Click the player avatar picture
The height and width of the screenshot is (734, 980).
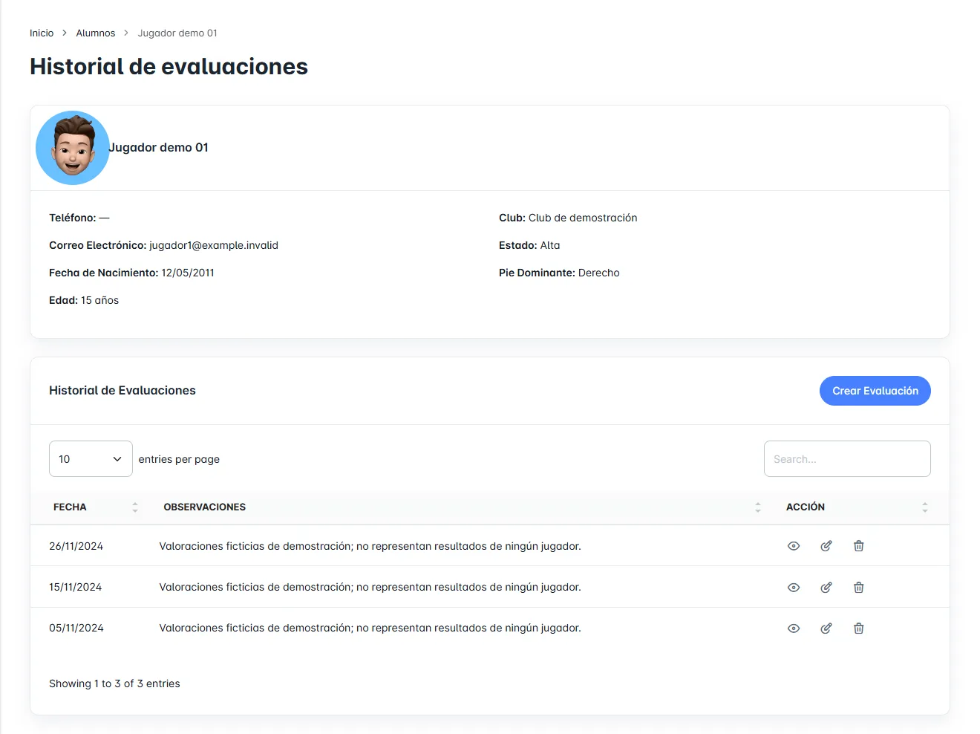[73, 148]
